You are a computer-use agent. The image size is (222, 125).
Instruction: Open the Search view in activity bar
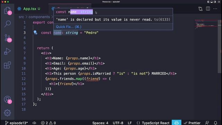pos(7,24)
